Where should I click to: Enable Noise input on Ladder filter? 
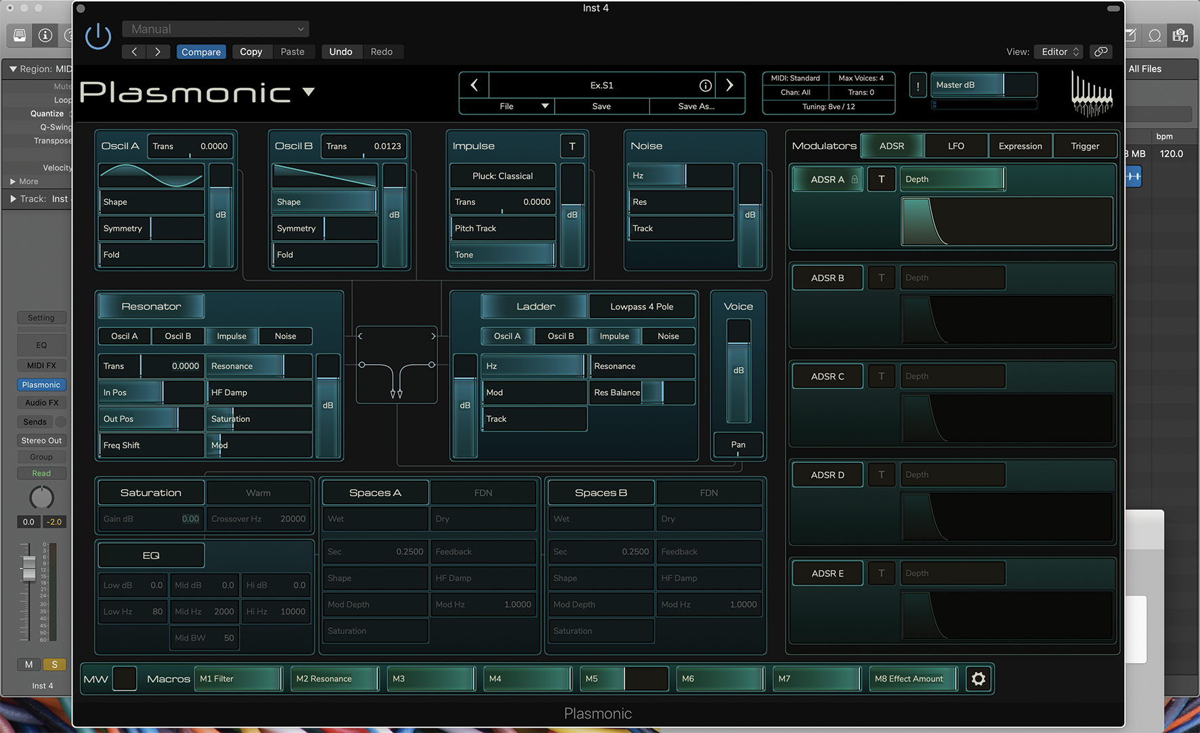668,336
